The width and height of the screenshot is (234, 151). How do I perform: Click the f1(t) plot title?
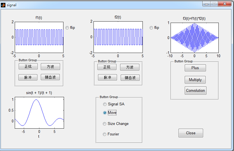(39, 18)
